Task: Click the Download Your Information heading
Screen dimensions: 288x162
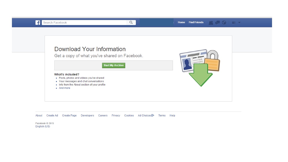Action: point(90,49)
